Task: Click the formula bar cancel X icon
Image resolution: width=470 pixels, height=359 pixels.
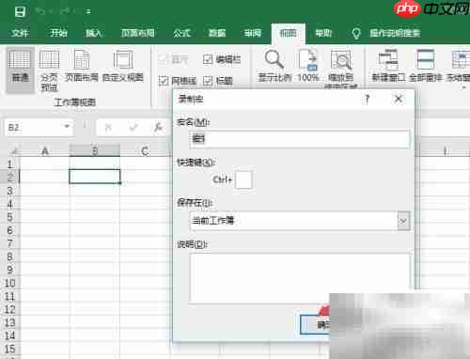Action: (x=108, y=127)
